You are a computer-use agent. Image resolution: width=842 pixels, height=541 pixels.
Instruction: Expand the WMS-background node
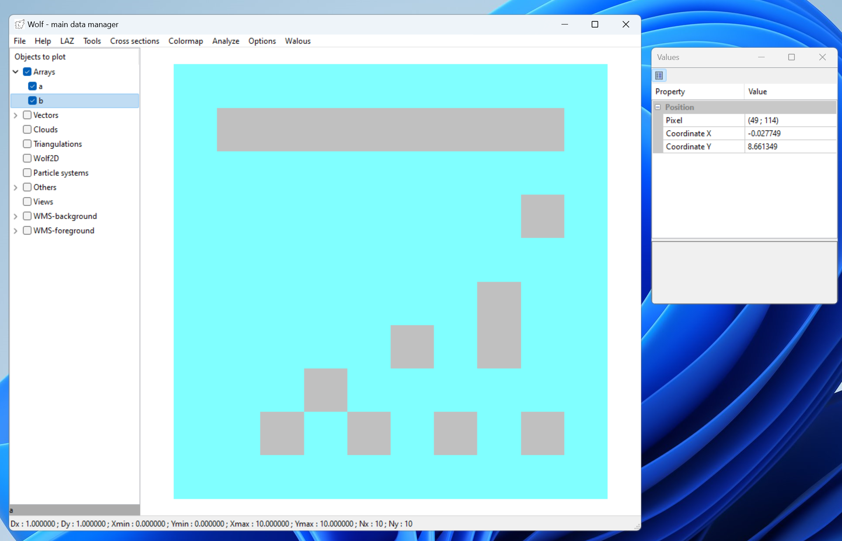click(16, 216)
